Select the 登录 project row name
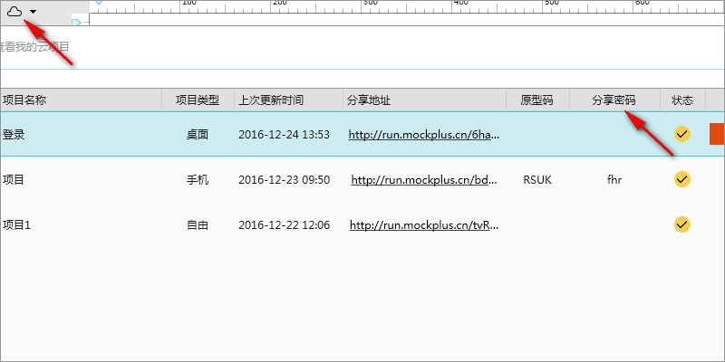 click(x=14, y=134)
